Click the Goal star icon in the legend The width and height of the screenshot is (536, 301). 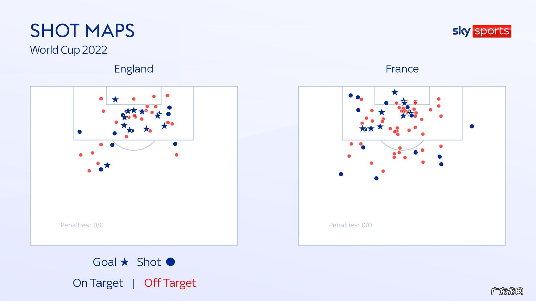point(125,262)
